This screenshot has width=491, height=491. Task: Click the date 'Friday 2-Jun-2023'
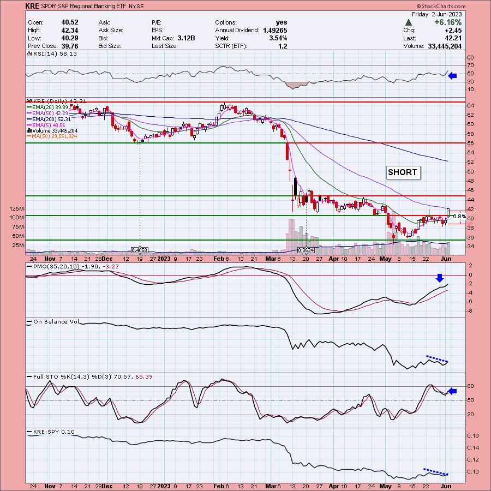click(x=436, y=14)
